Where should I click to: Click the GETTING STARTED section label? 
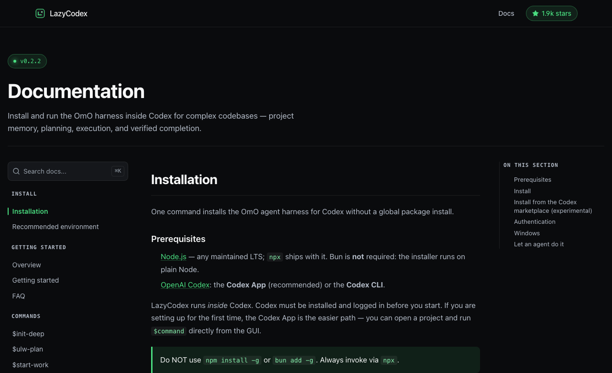coord(39,247)
